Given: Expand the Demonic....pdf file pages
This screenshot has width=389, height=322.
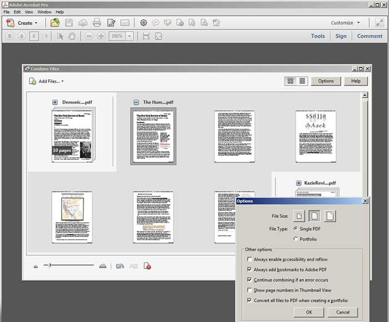Looking at the screenshot, I should (55, 102).
